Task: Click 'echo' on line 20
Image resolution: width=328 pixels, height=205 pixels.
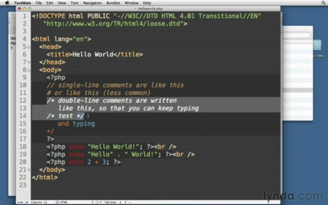Action: 76,162
